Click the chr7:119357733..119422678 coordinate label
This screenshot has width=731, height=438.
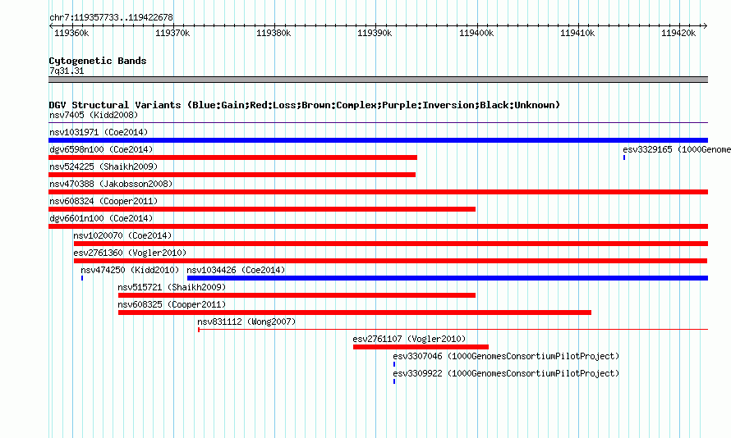tap(111, 17)
